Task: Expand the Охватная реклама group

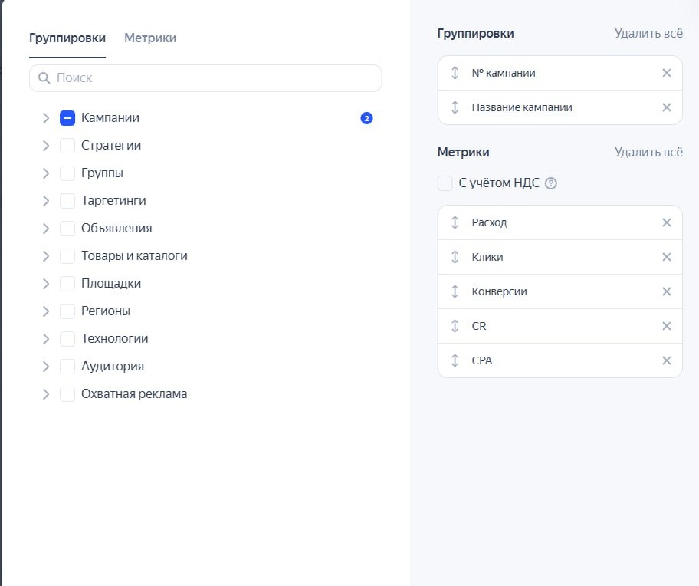Action: tap(46, 394)
